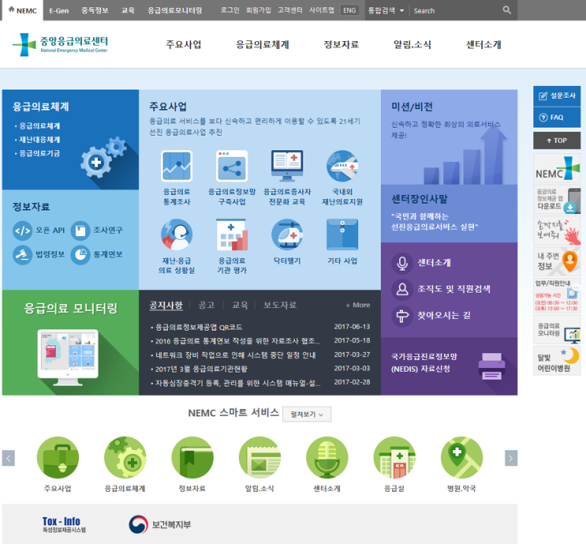Click the 찾아오시는 길 signpost icon

pos(402,316)
